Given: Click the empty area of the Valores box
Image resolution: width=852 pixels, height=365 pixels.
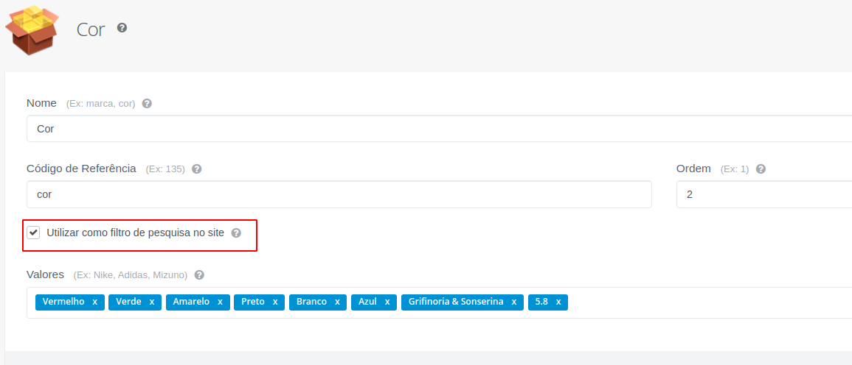Looking at the screenshot, I should 707,302.
